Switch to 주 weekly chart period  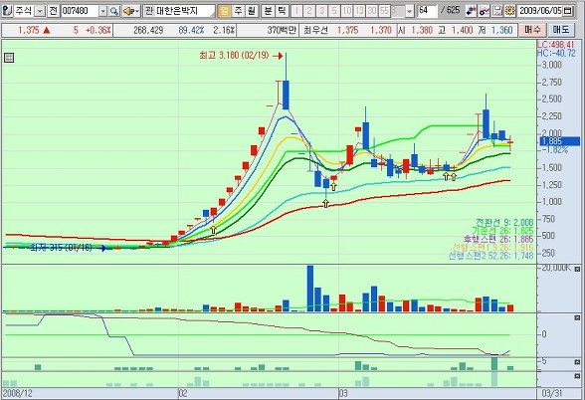pyautogui.click(x=238, y=11)
